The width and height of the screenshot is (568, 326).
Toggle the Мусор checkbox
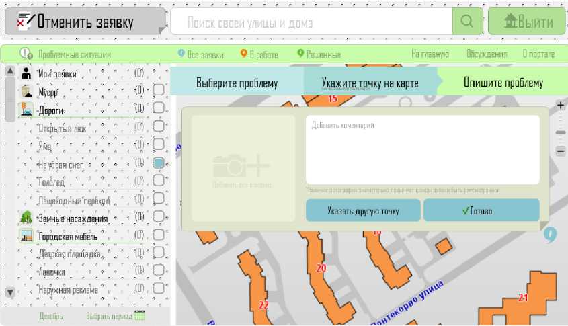[159, 89]
